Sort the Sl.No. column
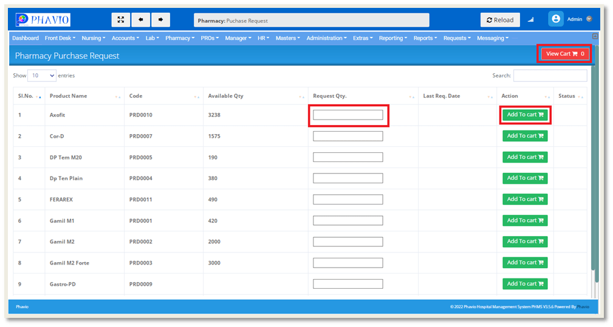Screen dimensions: 613x327 click(x=39, y=96)
